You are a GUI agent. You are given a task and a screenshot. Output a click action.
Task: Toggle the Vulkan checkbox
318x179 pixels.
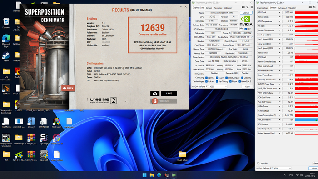[x=206, y=81]
